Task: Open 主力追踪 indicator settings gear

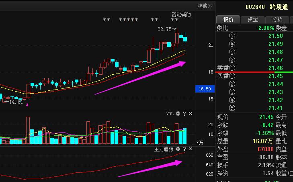Action: pyautogui.click(x=178, y=149)
